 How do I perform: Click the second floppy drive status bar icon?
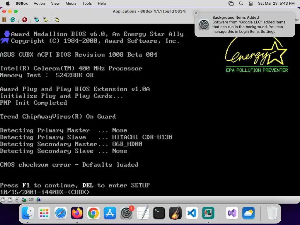10,200
